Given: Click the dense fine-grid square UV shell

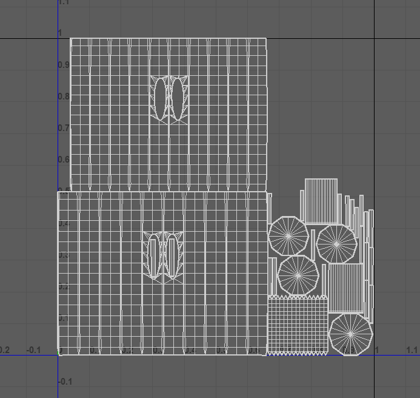Looking at the screenshot, I should 298,325.
